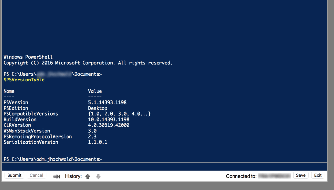Click the WSManStackVersion value 3.0
The width and height of the screenshot is (334, 190).
92,131
